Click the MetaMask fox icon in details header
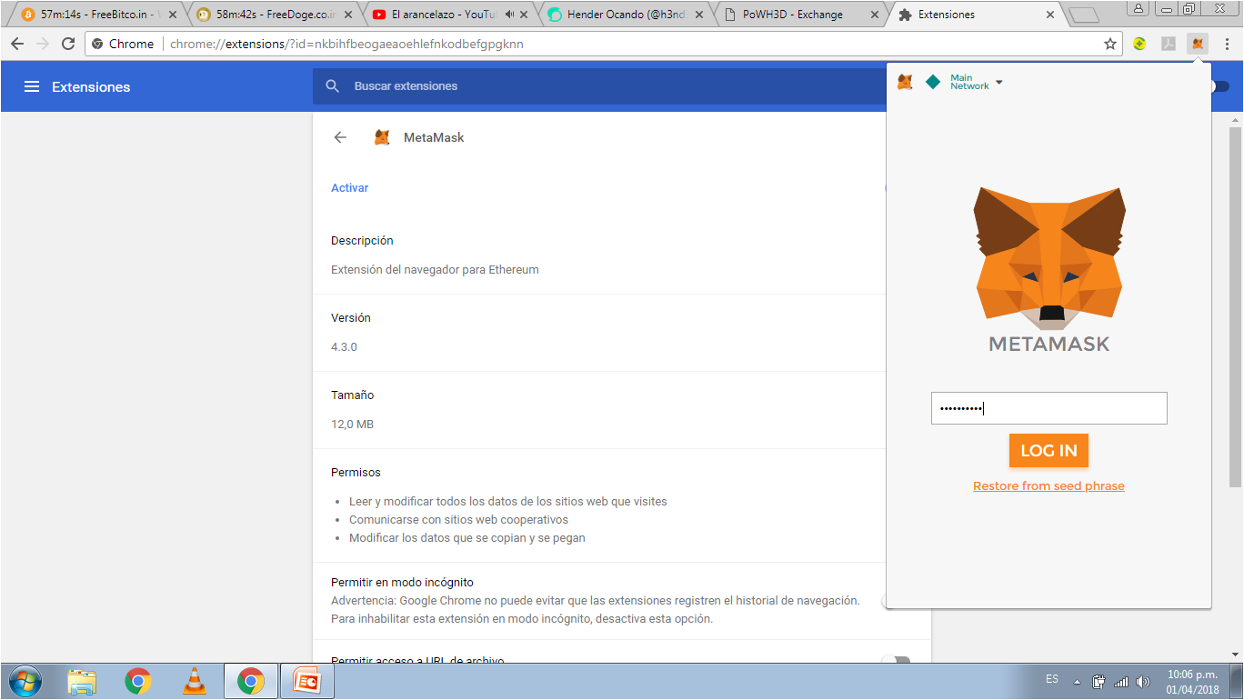 click(x=383, y=137)
